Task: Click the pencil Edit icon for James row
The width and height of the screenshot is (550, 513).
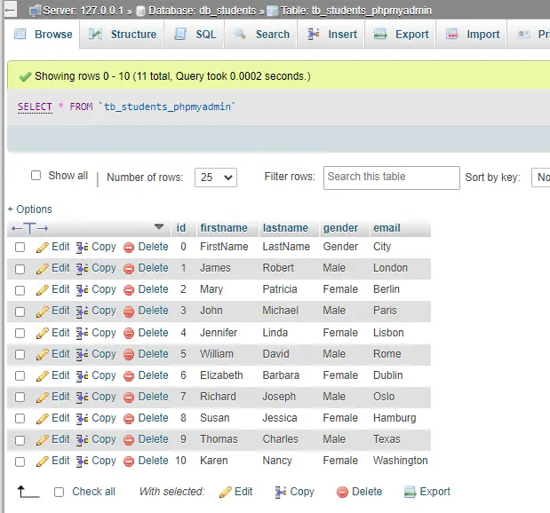Action: pyautogui.click(x=42, y=268)
